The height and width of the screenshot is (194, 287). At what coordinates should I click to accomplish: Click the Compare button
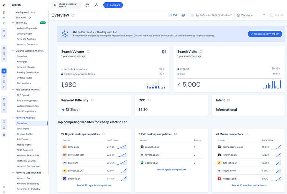113,5
